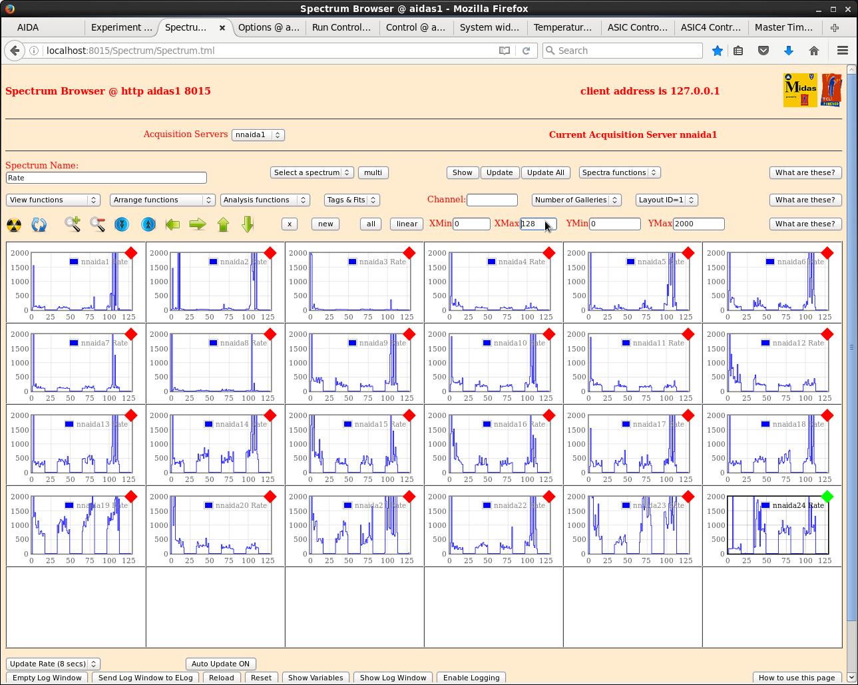Click the green left arrow icon

(173, 224)
